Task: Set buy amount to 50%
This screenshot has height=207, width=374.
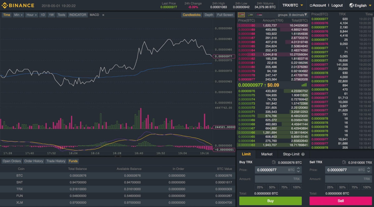Action: 272,187
